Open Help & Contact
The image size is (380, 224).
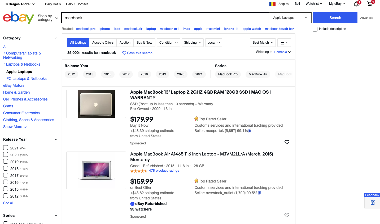coord(77,4)
